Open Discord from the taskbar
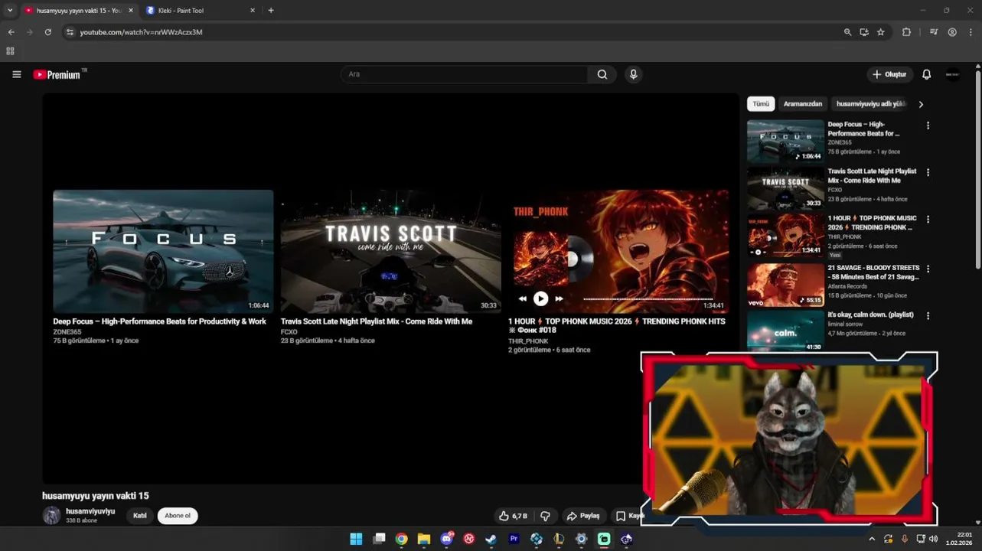This screenshot has width=982, height=551. (446, 539)
